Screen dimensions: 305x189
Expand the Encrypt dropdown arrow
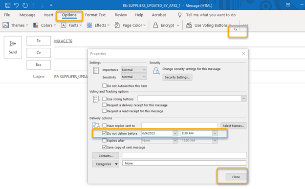178,25
